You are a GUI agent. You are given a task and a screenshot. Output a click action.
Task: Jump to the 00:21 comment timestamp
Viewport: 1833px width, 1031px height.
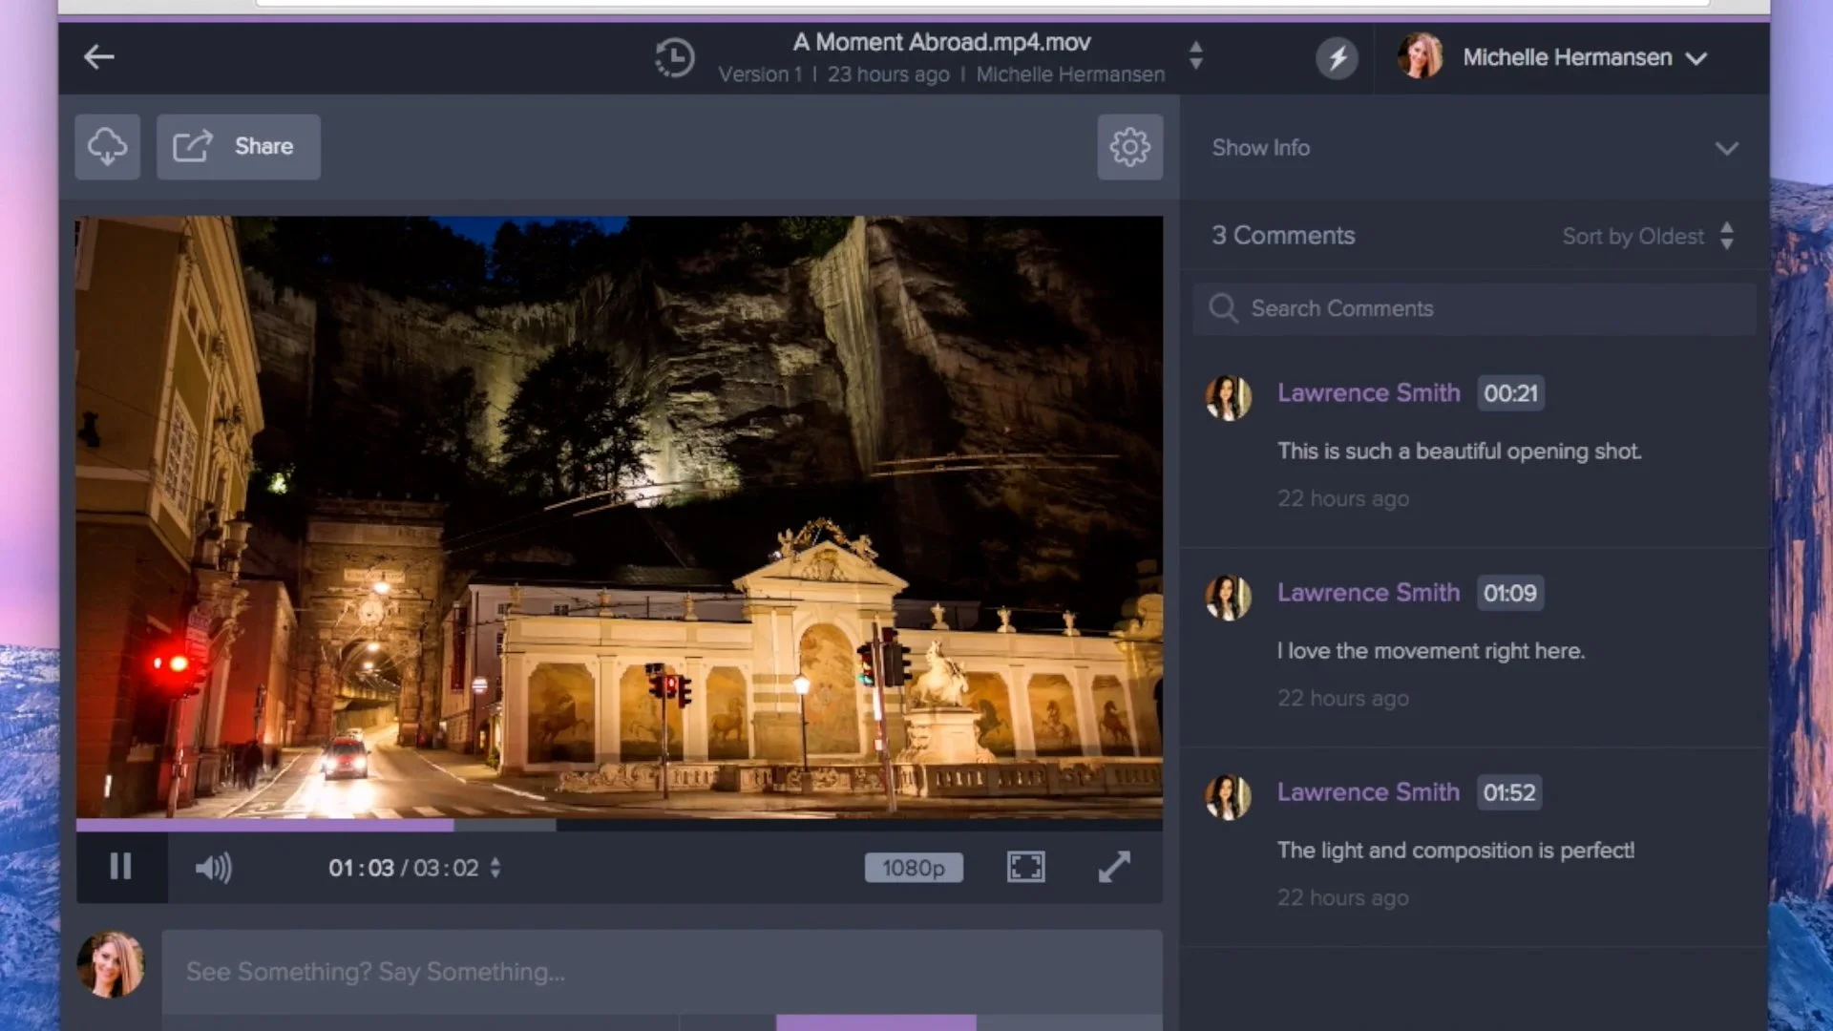(x=1510, y=393)
